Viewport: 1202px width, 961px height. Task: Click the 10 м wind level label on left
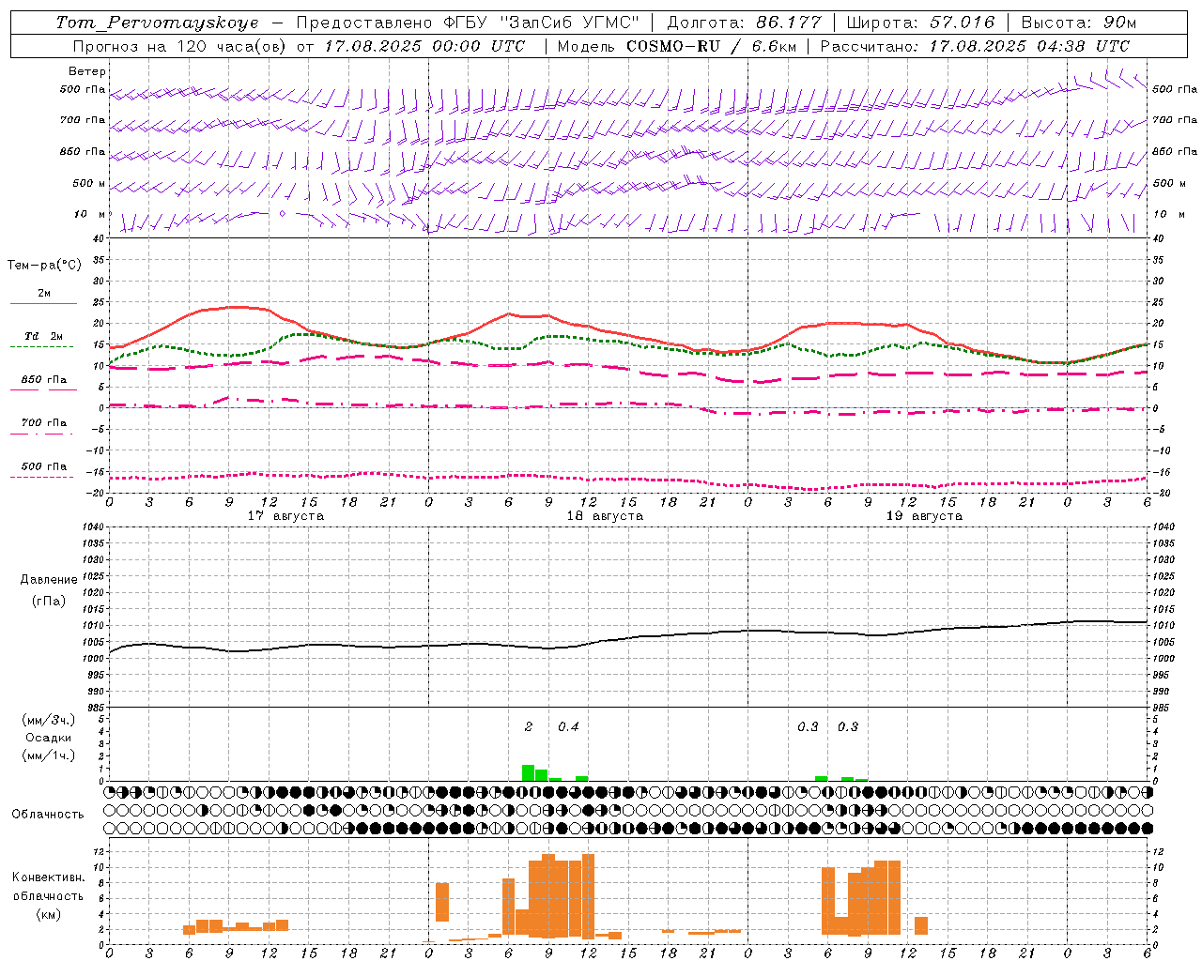coord(90,214)
